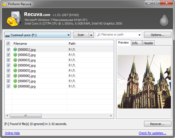Select the [000003].jpg filename
175x138 pixels.
click(x=27, y=60)
